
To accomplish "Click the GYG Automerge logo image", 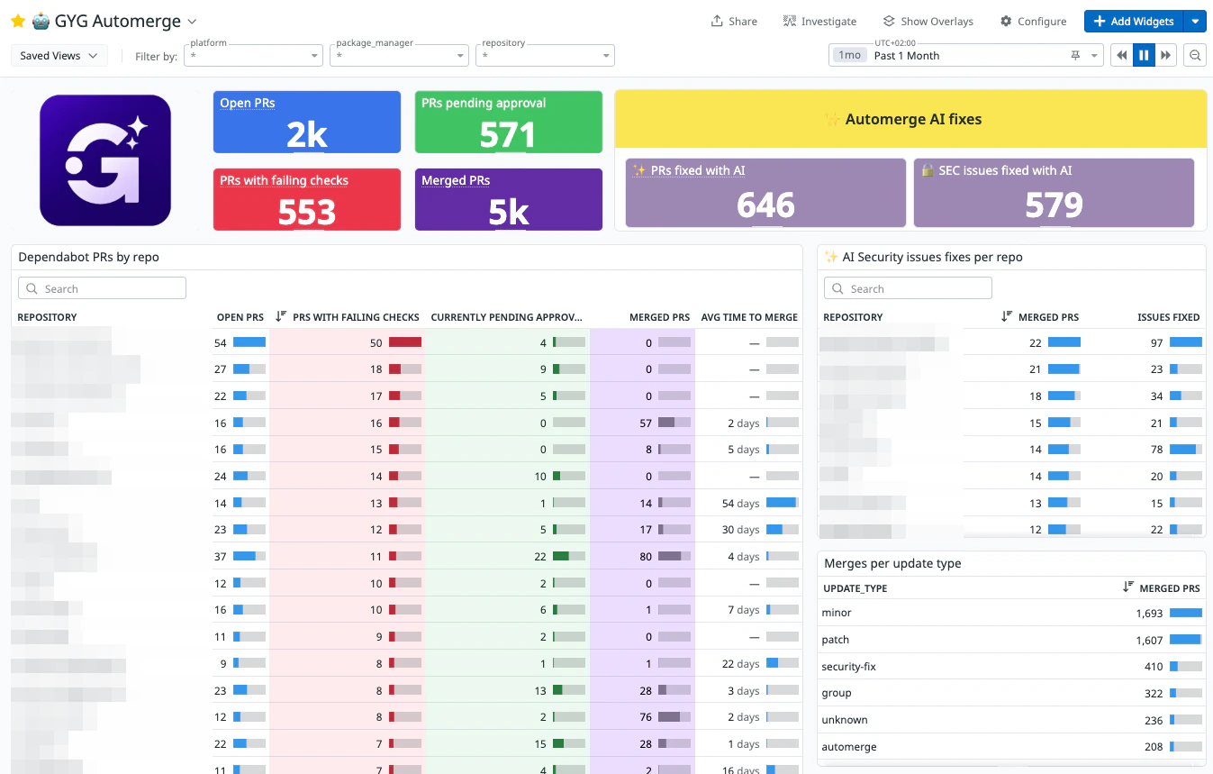I will point(105,160).
